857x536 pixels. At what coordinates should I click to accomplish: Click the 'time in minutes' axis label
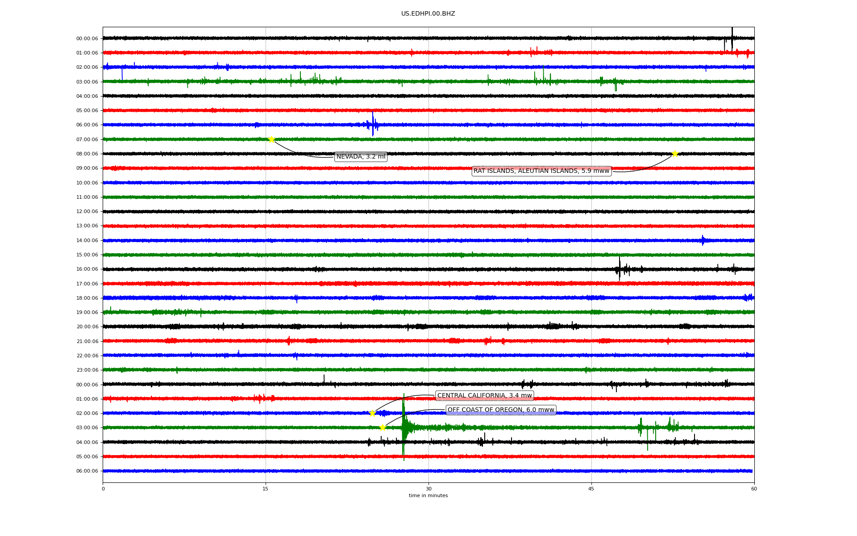tap(428, 496)
